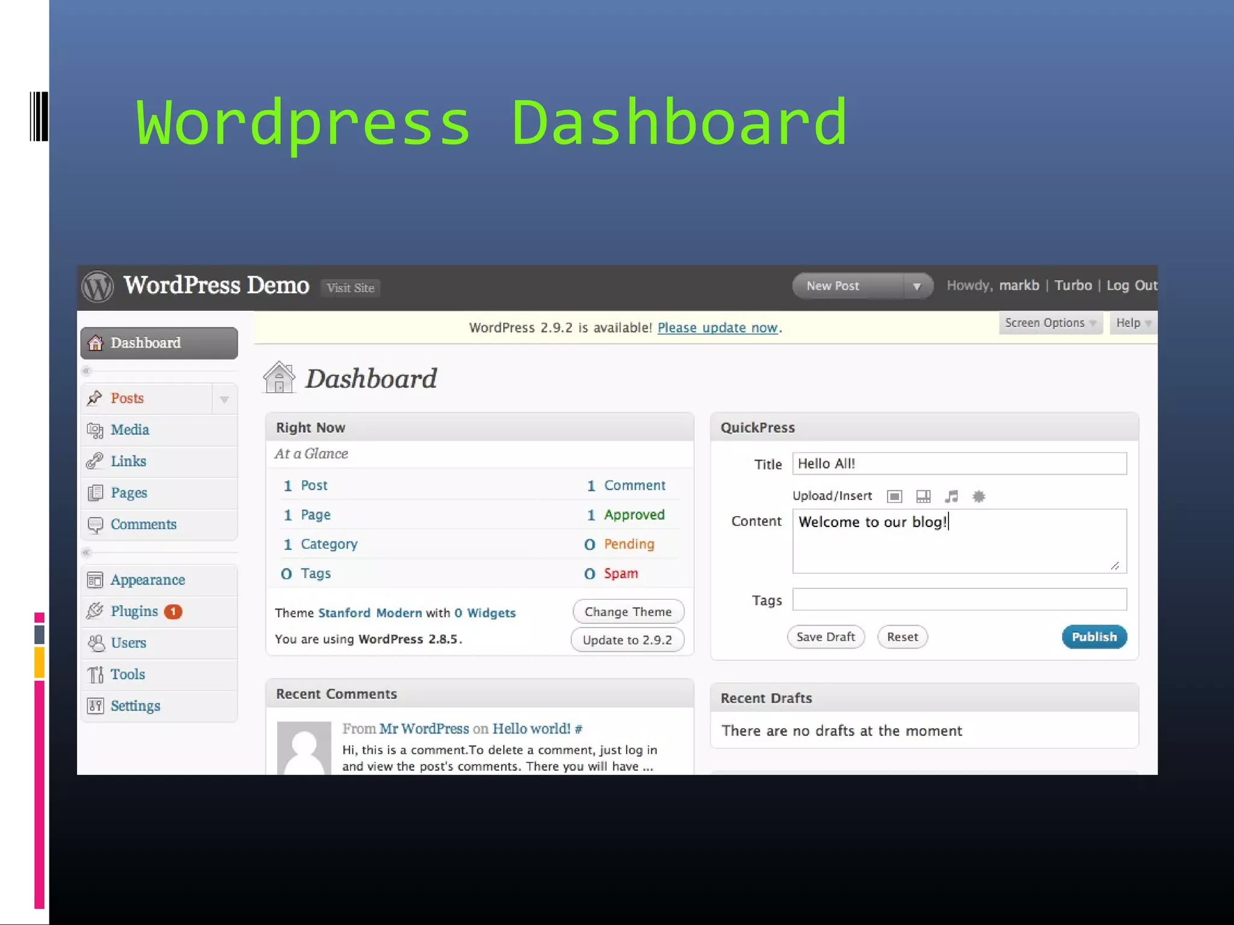Follow the Please update now link
Screen dimensions: 1234x925
point(717,328)
